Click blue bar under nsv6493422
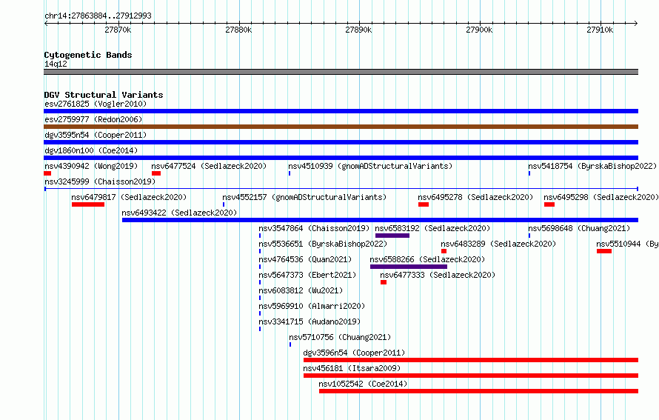 point(380,220)
